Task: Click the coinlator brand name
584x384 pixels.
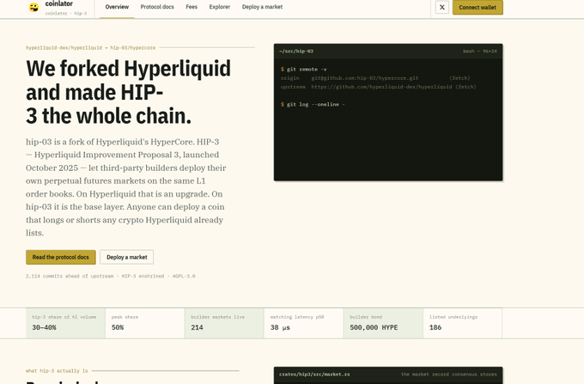Action: point(59,3)
